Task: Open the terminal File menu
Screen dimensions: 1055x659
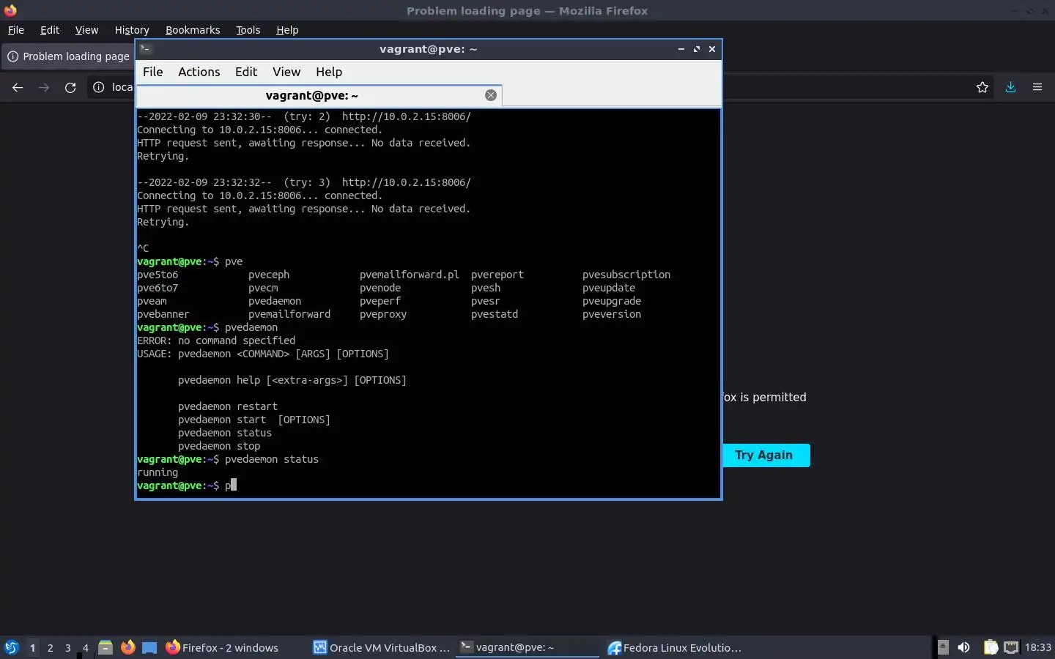Action: click(x=152, y=72)
